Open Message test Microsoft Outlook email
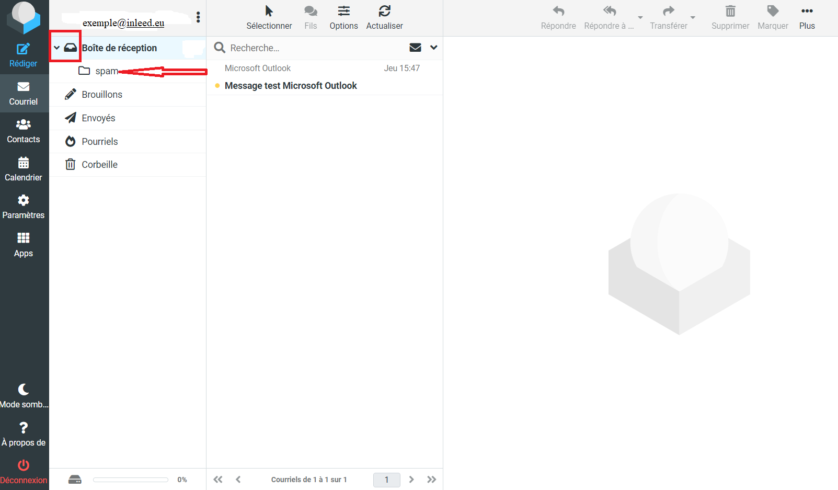838x490 pixels. (291, 86)
